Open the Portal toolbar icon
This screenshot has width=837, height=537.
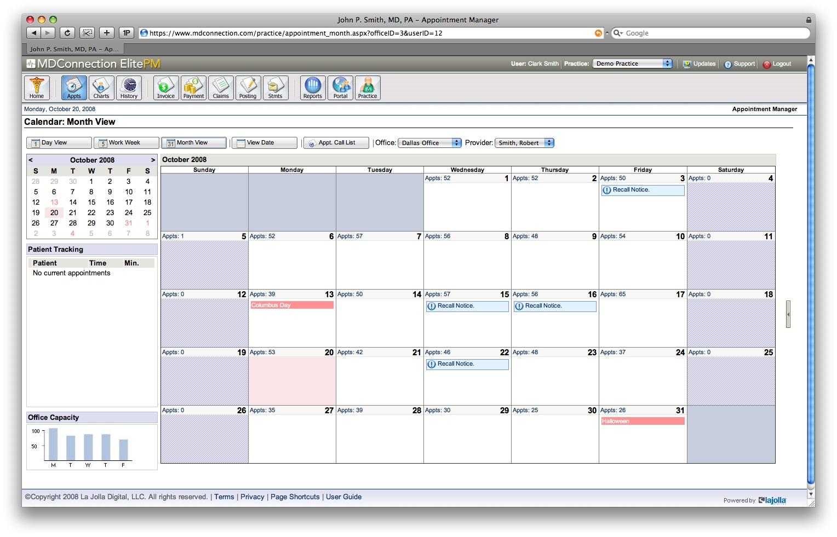(340, 88)
